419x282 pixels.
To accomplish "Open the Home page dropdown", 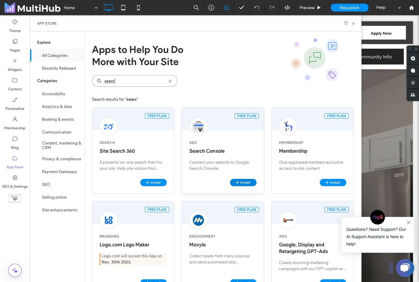I will pyautogui.click(x=80, y=8).
